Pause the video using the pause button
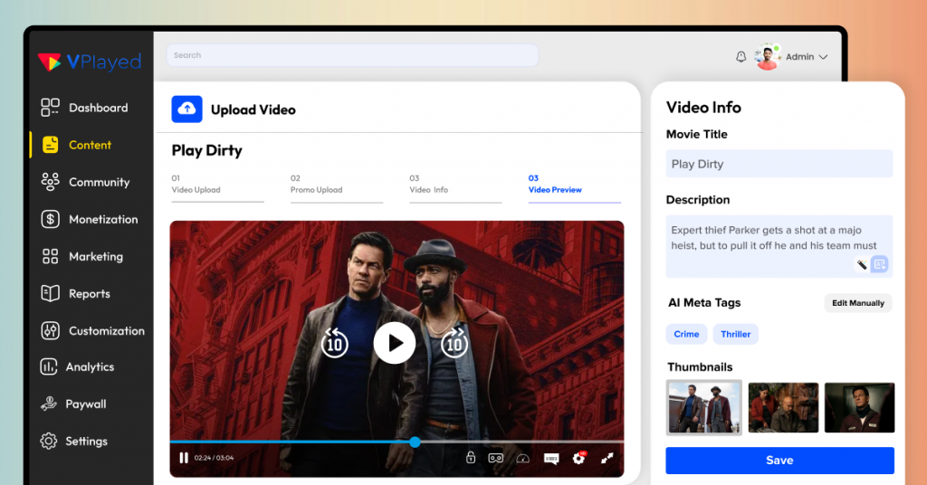This screenshot has height=485, width=927. coord(184,458)
